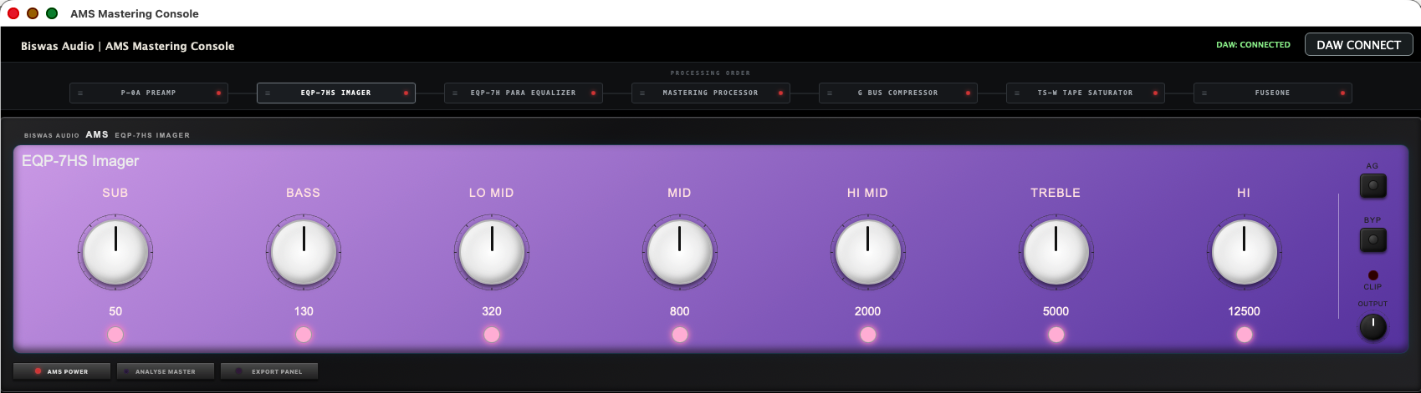Viewport: 1421px width, 393px height.
Task: Click the Para Equalizer drag handle icon
Action: click(x=455, y=93)
